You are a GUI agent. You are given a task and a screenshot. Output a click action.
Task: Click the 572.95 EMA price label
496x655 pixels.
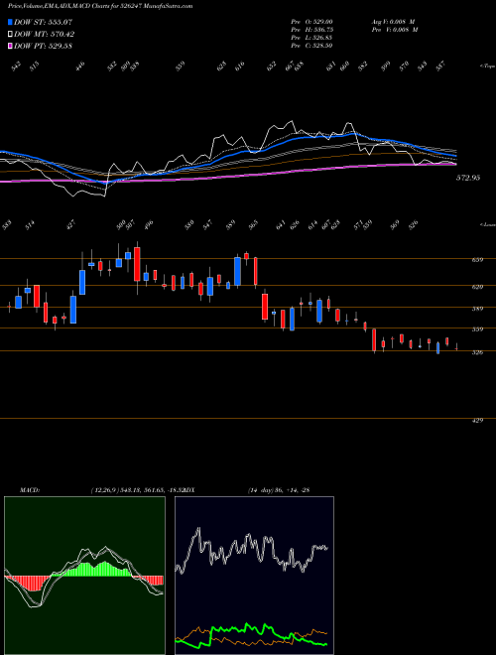point(468,178)
